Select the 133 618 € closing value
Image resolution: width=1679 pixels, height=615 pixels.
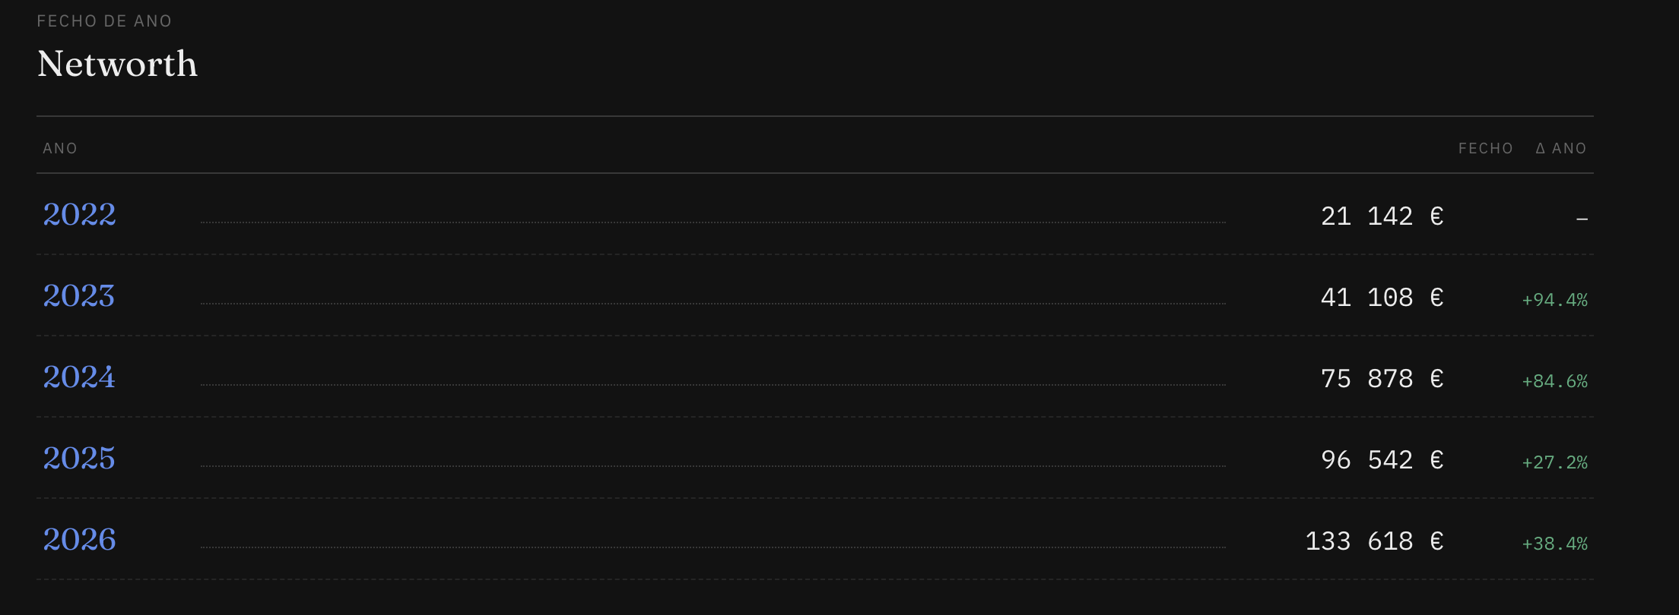click(1374, 541)
